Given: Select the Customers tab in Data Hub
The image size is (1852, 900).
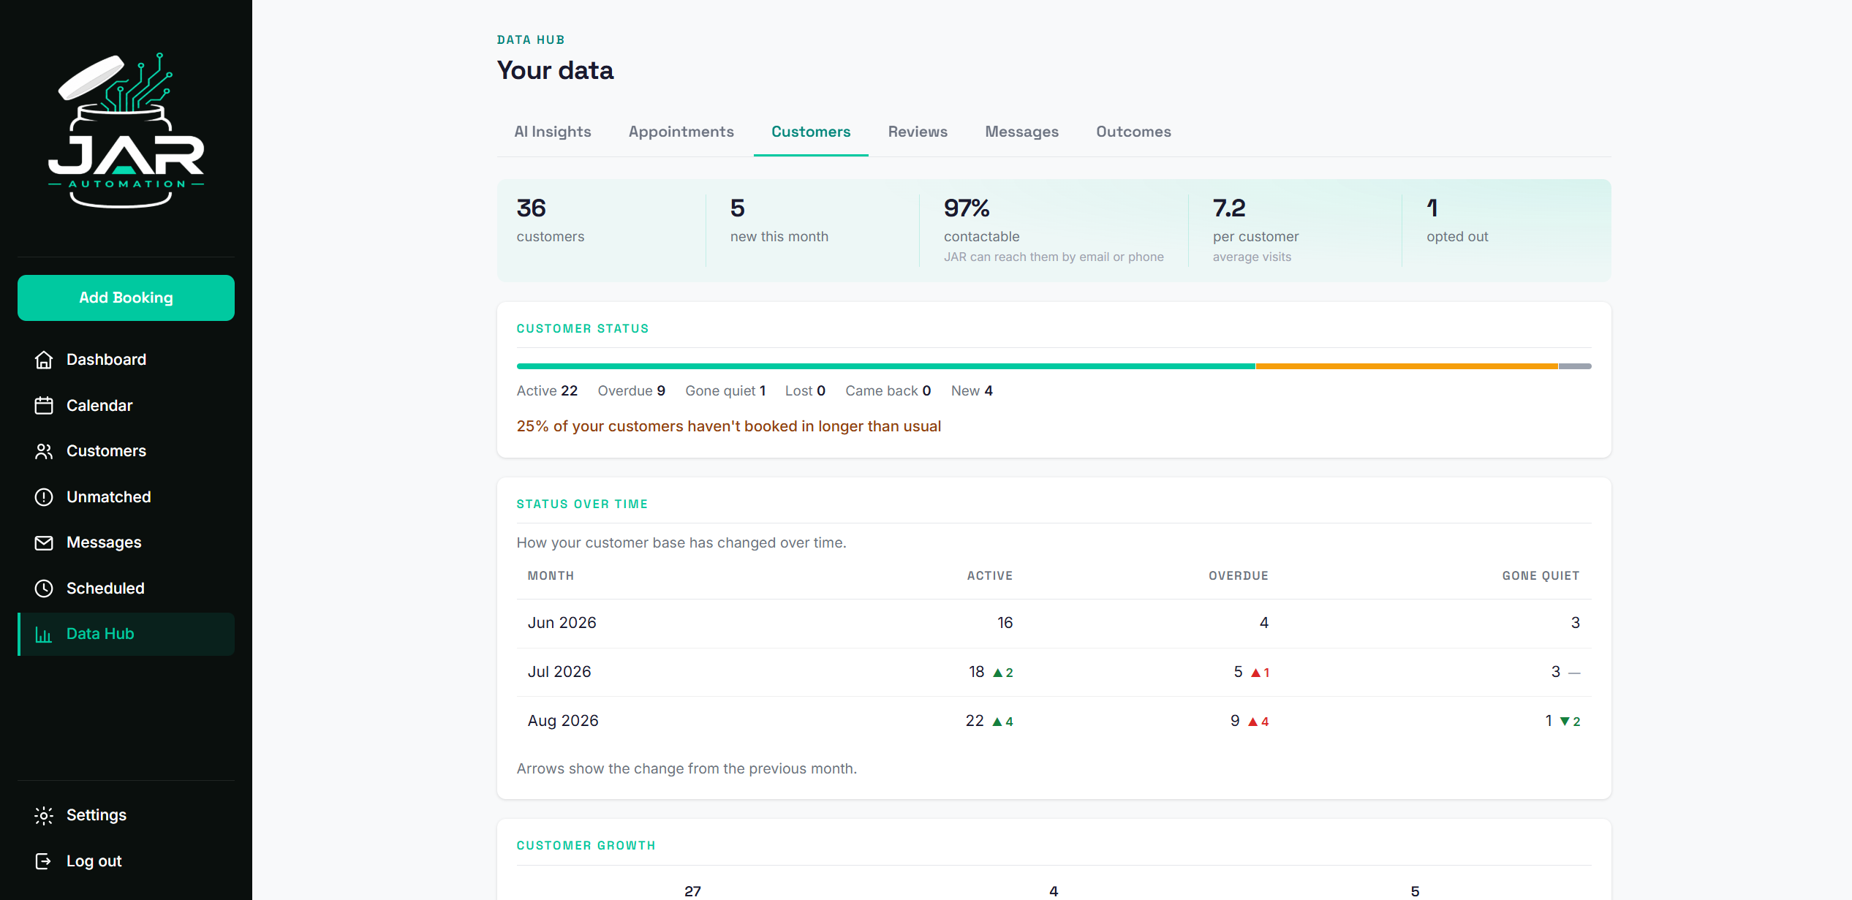Looking at the screenshot, I should 811,132.
